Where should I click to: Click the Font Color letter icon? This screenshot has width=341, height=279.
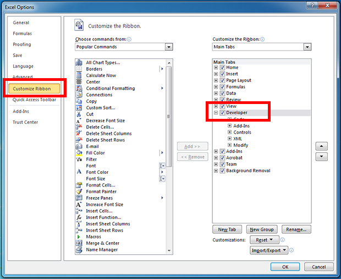pyautogui.click(x=79, y=172)
